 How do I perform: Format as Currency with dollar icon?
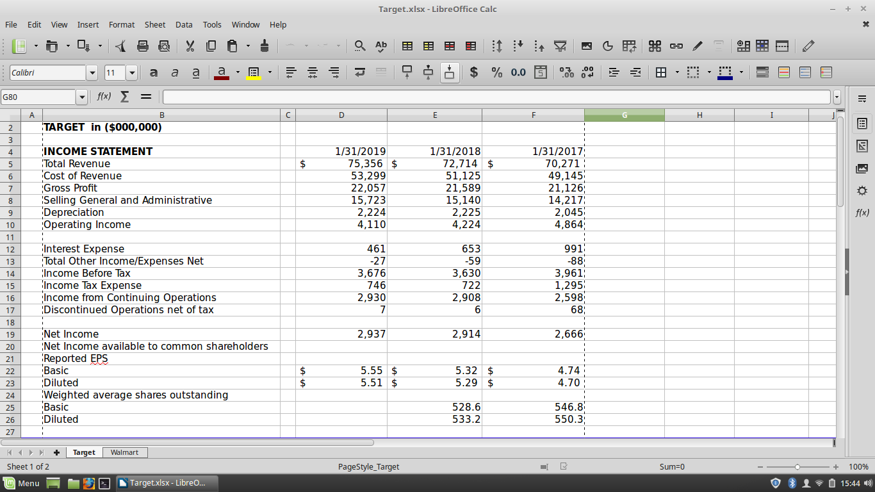474,72
